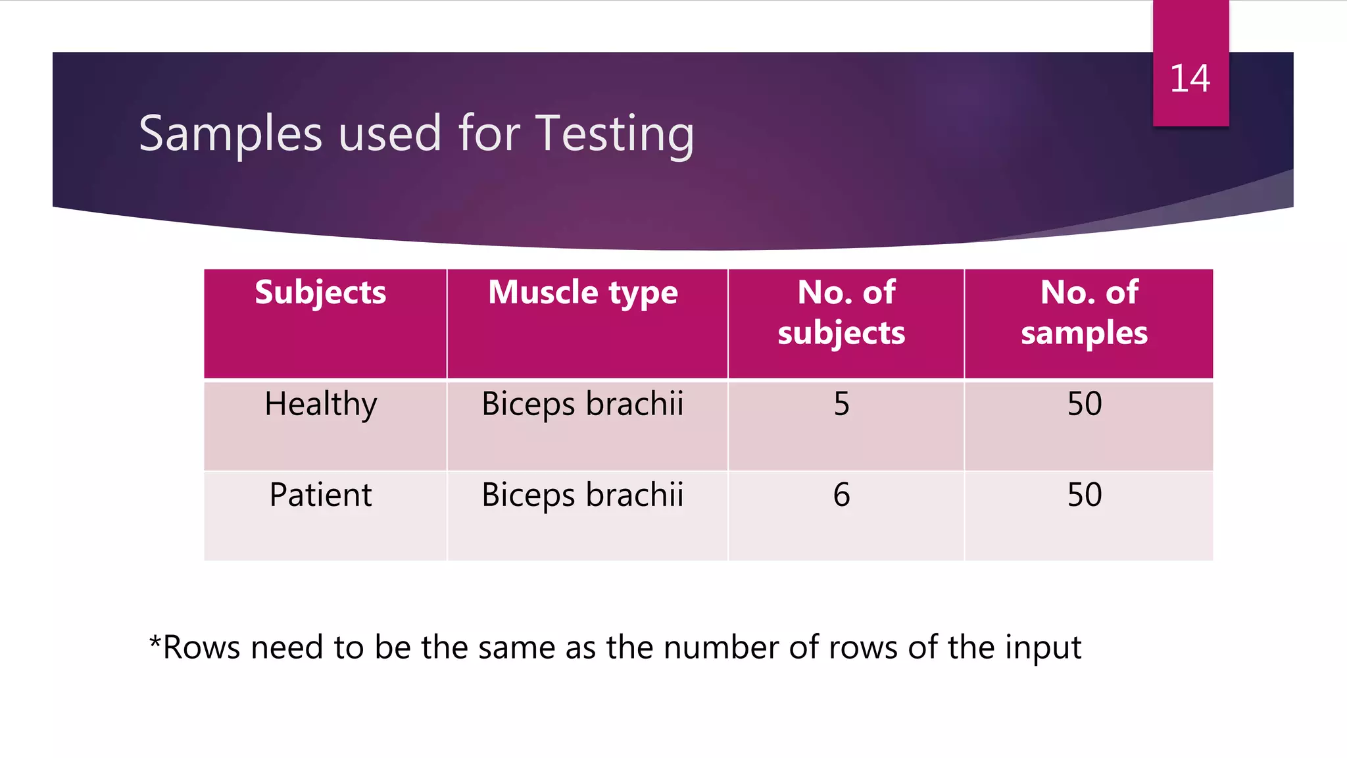Click the 50 samples cell for Healthy
Viewport: 1347px width, 758px height.
point(1085,404)
